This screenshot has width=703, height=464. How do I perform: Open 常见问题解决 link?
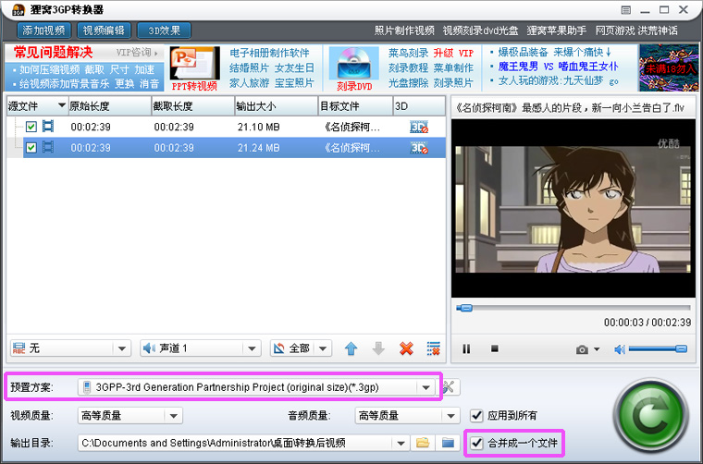53,53
